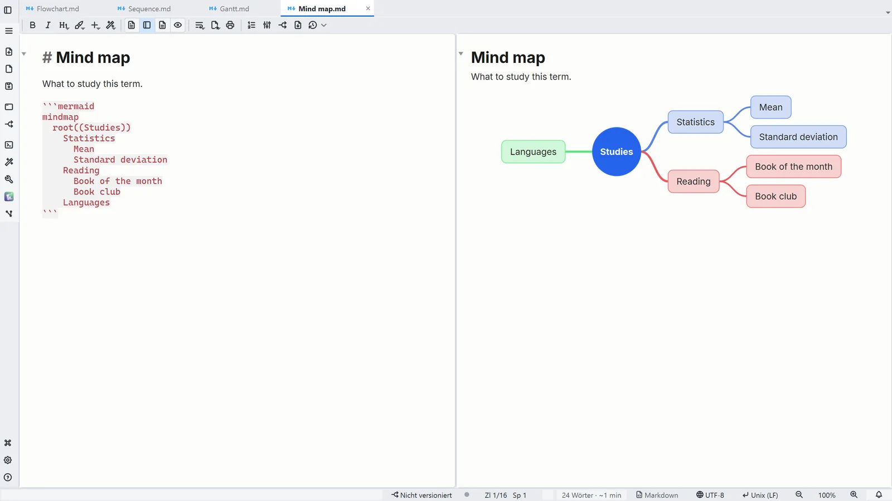Click the Book of the month node

[794, 166]
